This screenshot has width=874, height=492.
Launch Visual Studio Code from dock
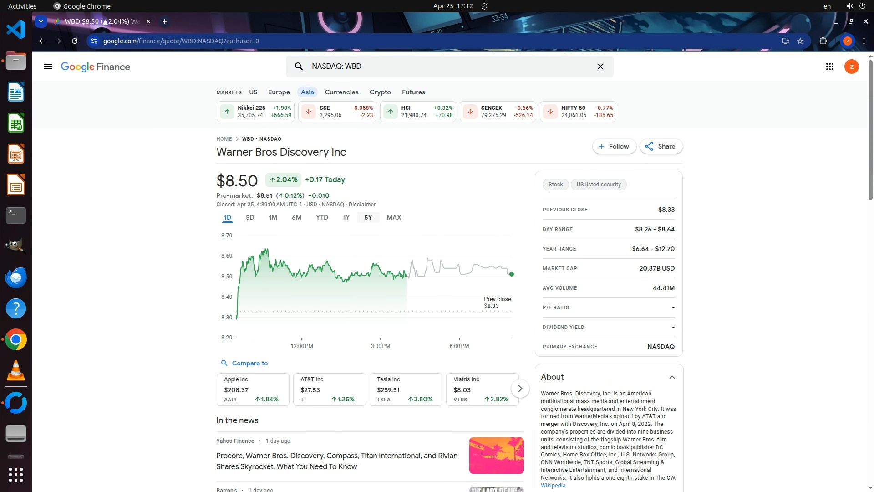pos(15,30)
